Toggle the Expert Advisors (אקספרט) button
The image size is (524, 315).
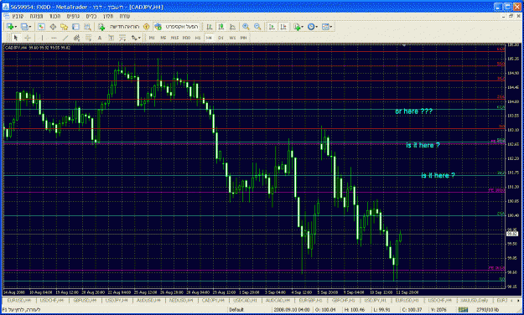pyautogui.click(x=177, y=27)
